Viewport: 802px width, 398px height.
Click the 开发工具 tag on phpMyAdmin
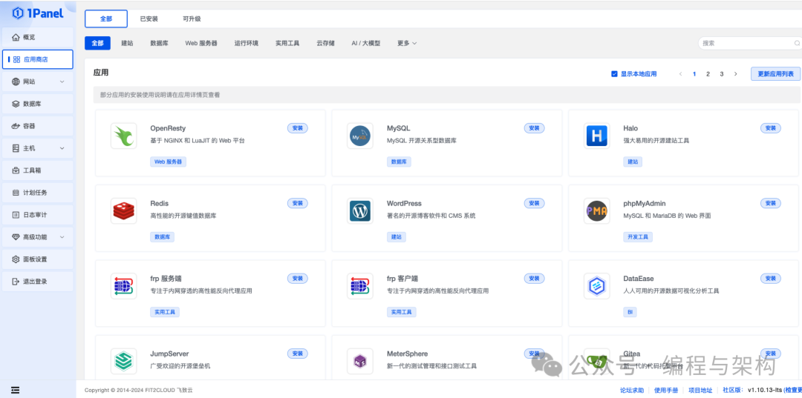(x=638, y=236)
